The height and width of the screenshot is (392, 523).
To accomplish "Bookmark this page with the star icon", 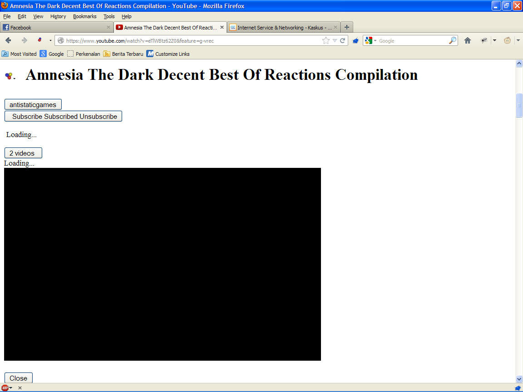I will click(326, 41).
